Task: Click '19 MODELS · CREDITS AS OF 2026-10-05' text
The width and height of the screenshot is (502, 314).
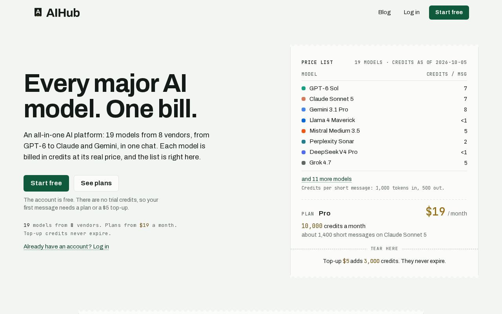Action: pyautogui.click(x=411, y=62)
